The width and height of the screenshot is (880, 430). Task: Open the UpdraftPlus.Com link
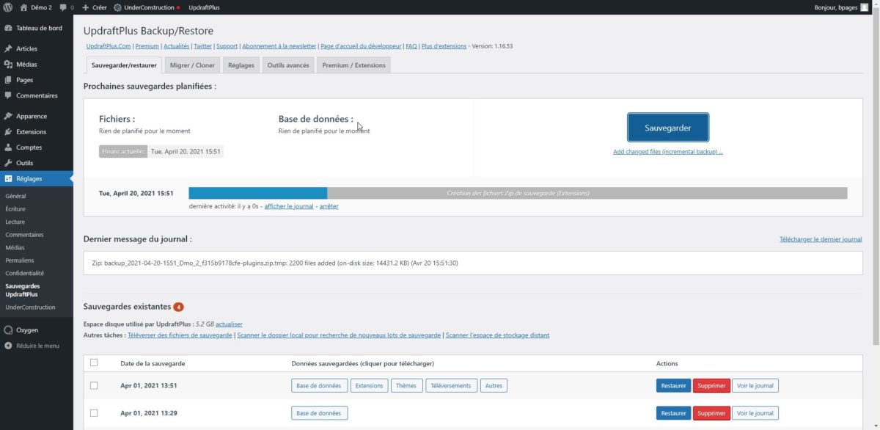pos(109,46)
